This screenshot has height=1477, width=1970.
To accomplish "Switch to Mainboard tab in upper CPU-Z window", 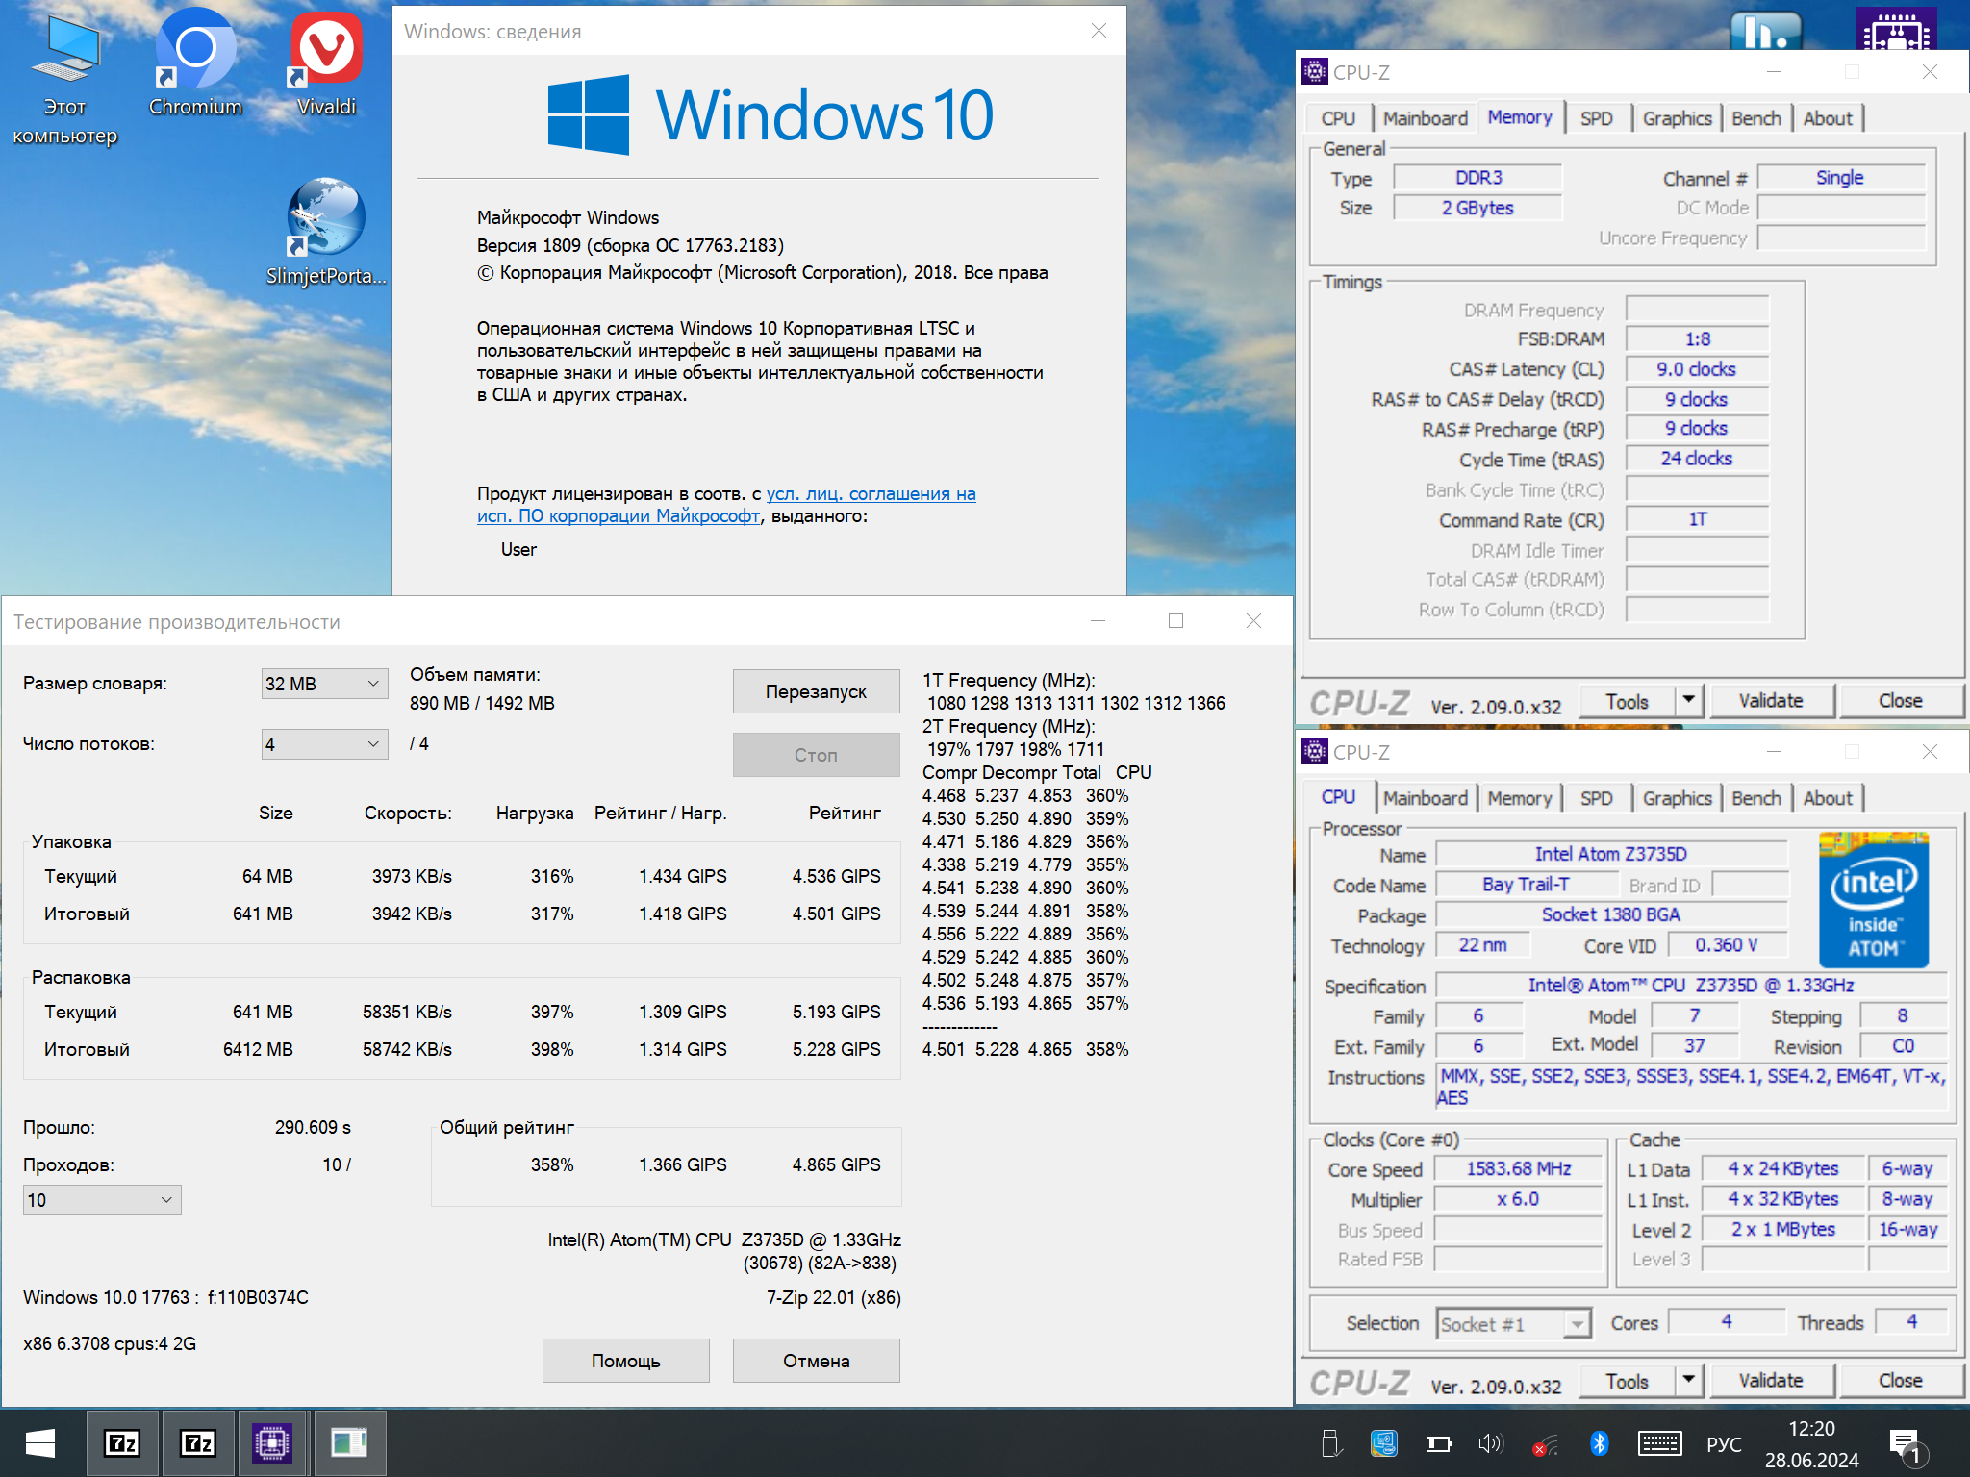I will pos(1425,118).
